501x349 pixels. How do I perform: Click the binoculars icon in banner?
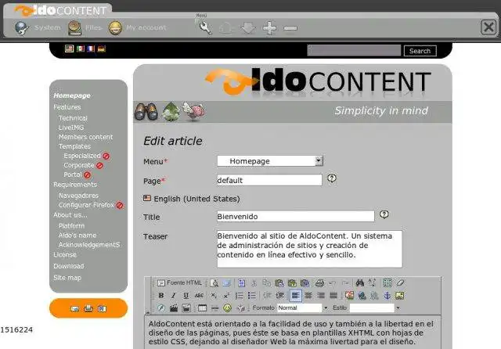(x=146, y=112)
